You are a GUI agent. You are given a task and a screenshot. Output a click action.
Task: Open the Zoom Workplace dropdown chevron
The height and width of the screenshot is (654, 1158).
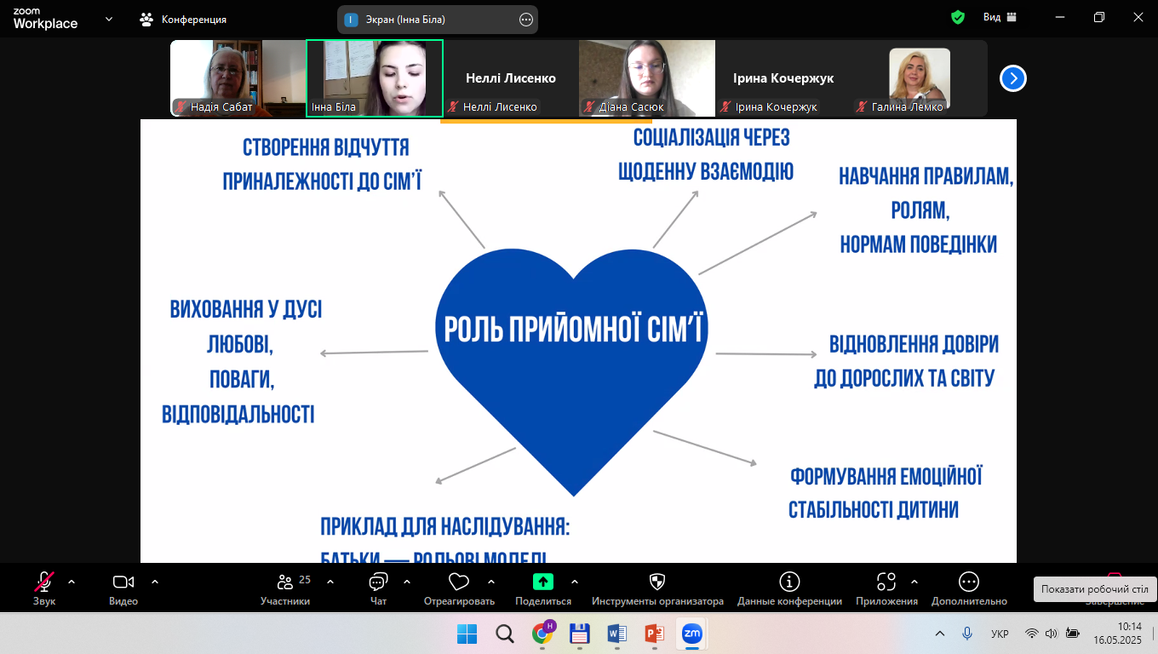pos(109,19)
